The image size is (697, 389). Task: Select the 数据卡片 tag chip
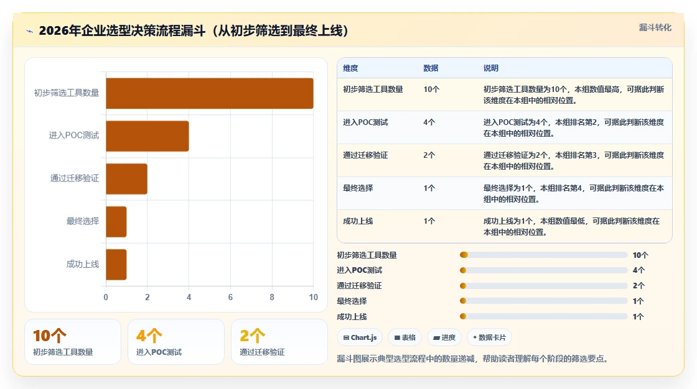tap(489, 337)
